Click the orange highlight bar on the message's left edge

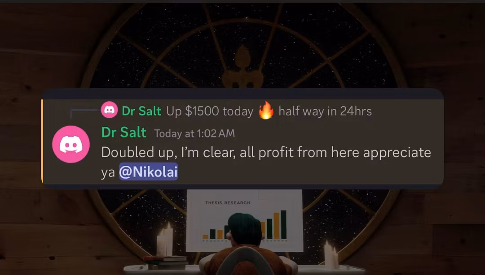[x=42, y=141]
